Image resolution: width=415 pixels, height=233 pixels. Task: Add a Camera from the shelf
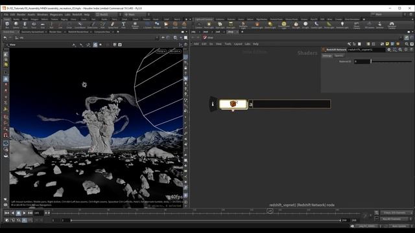coord(199,25)
